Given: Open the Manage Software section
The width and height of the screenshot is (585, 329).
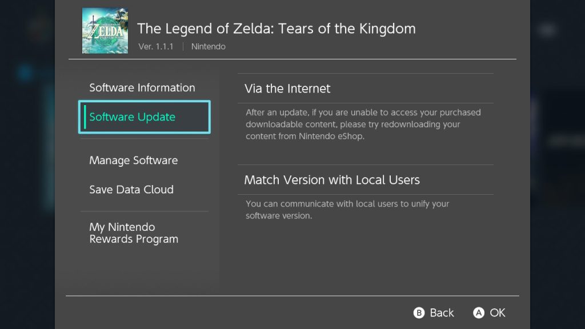Looking at the screenshot, I should pos(133,161).
